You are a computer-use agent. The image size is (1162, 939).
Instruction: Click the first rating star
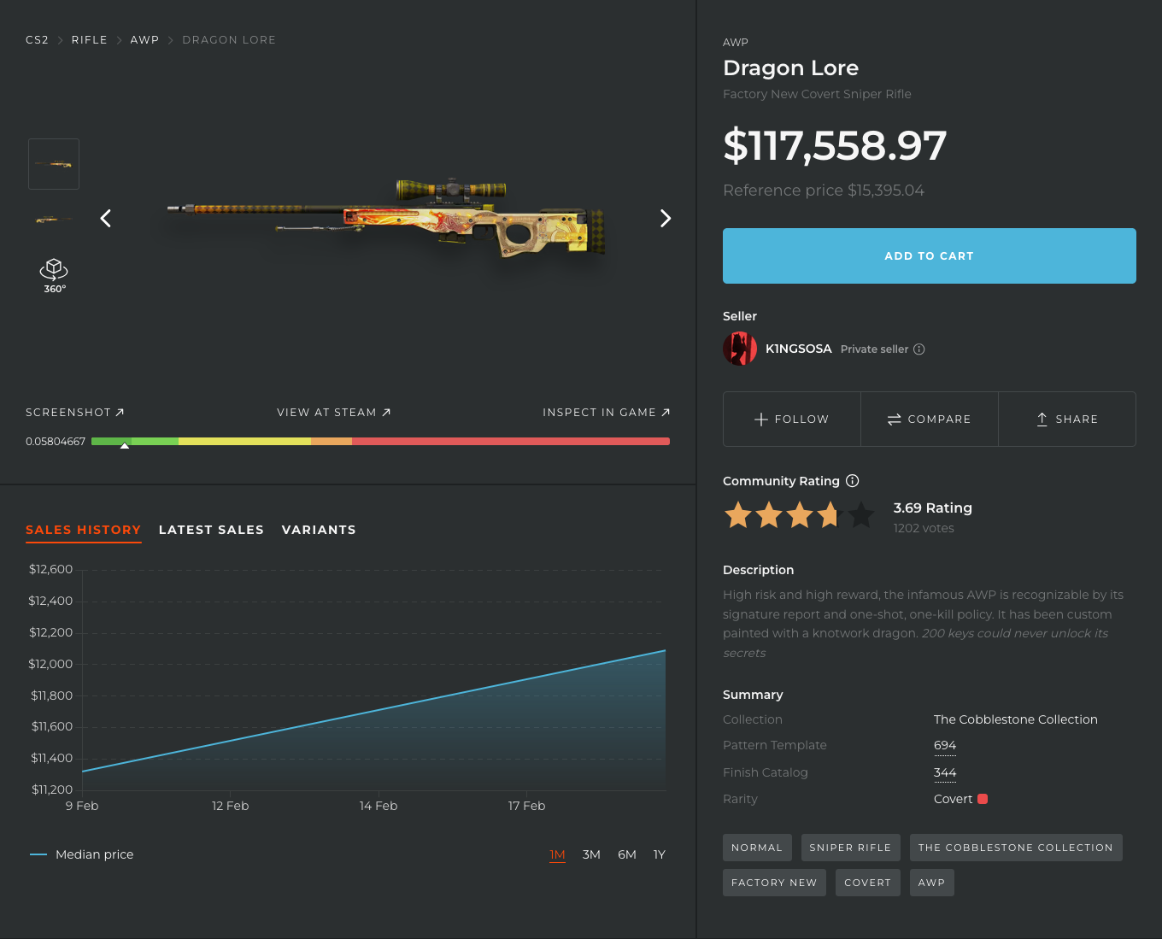738,515
